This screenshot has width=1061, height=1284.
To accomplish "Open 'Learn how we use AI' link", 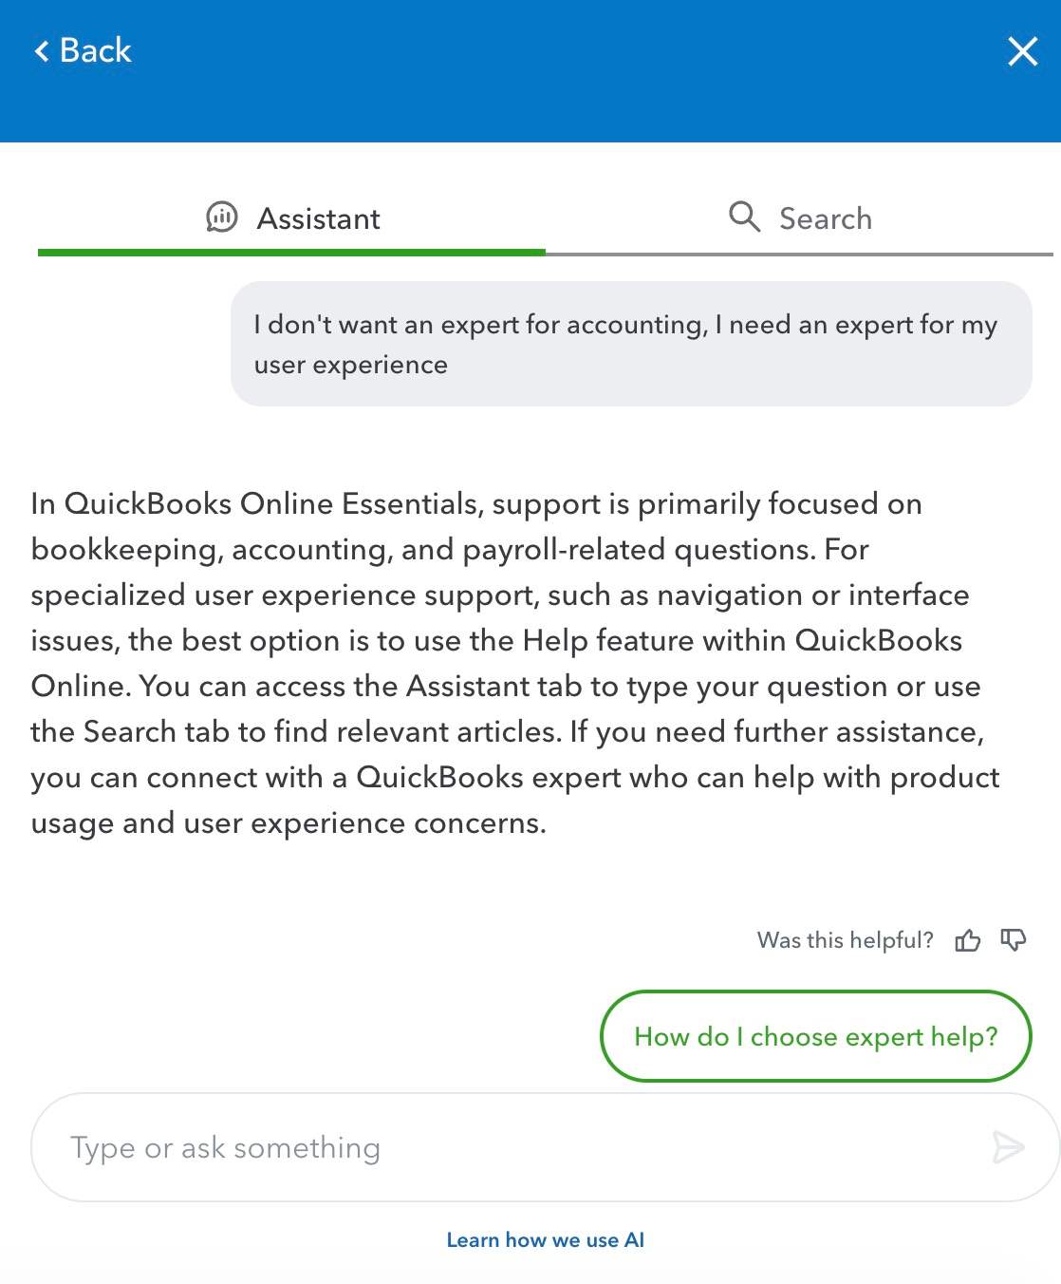I will [x=544, y=1239].
